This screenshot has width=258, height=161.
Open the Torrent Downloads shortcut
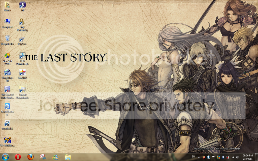pos(22,92)
